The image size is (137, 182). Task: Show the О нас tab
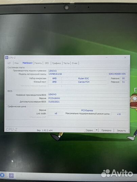(x=75, y=63)
